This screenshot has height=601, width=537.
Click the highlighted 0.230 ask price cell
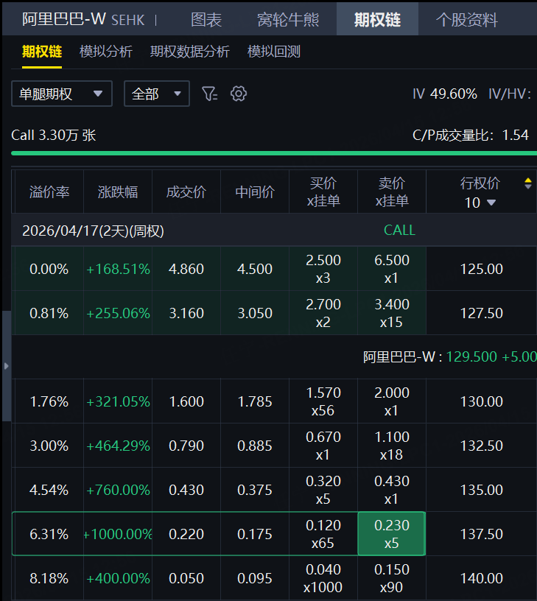click(x=391, y=534)
